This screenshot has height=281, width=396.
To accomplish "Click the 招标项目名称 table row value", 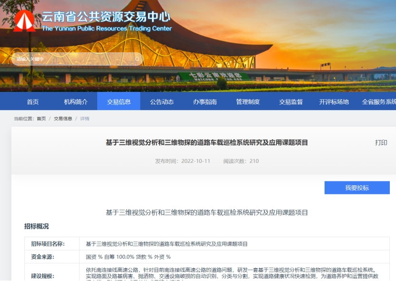I will coord(167,244).
